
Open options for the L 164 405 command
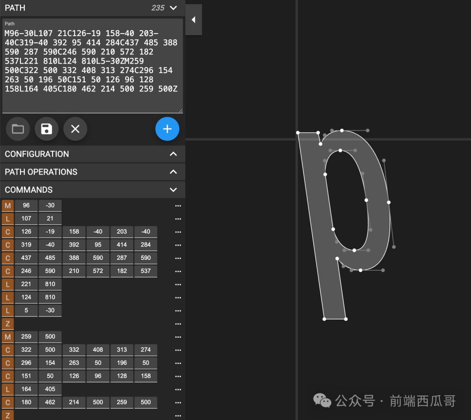point(177,390)
